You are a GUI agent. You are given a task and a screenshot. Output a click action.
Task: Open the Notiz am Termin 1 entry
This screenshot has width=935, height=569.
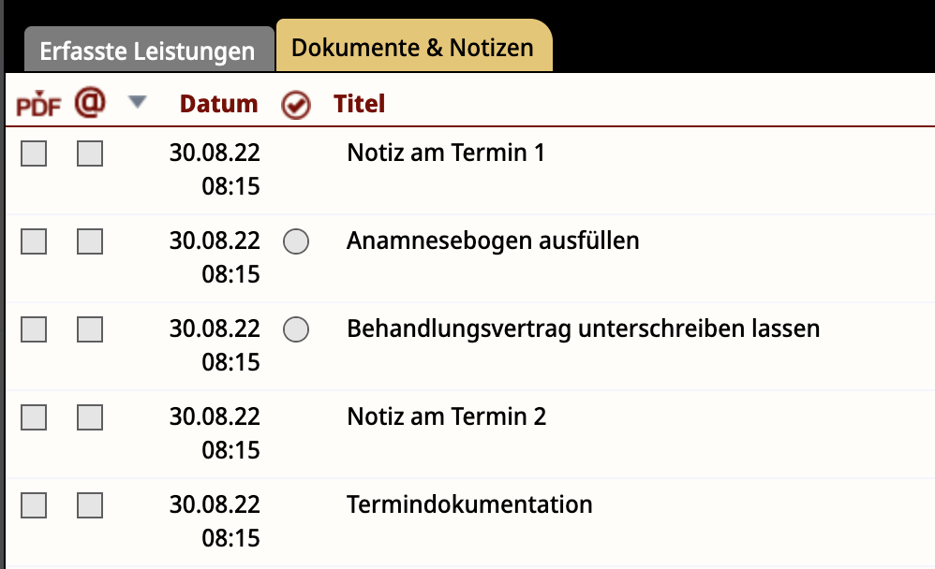pyautogui.click(x=446, y=153)
